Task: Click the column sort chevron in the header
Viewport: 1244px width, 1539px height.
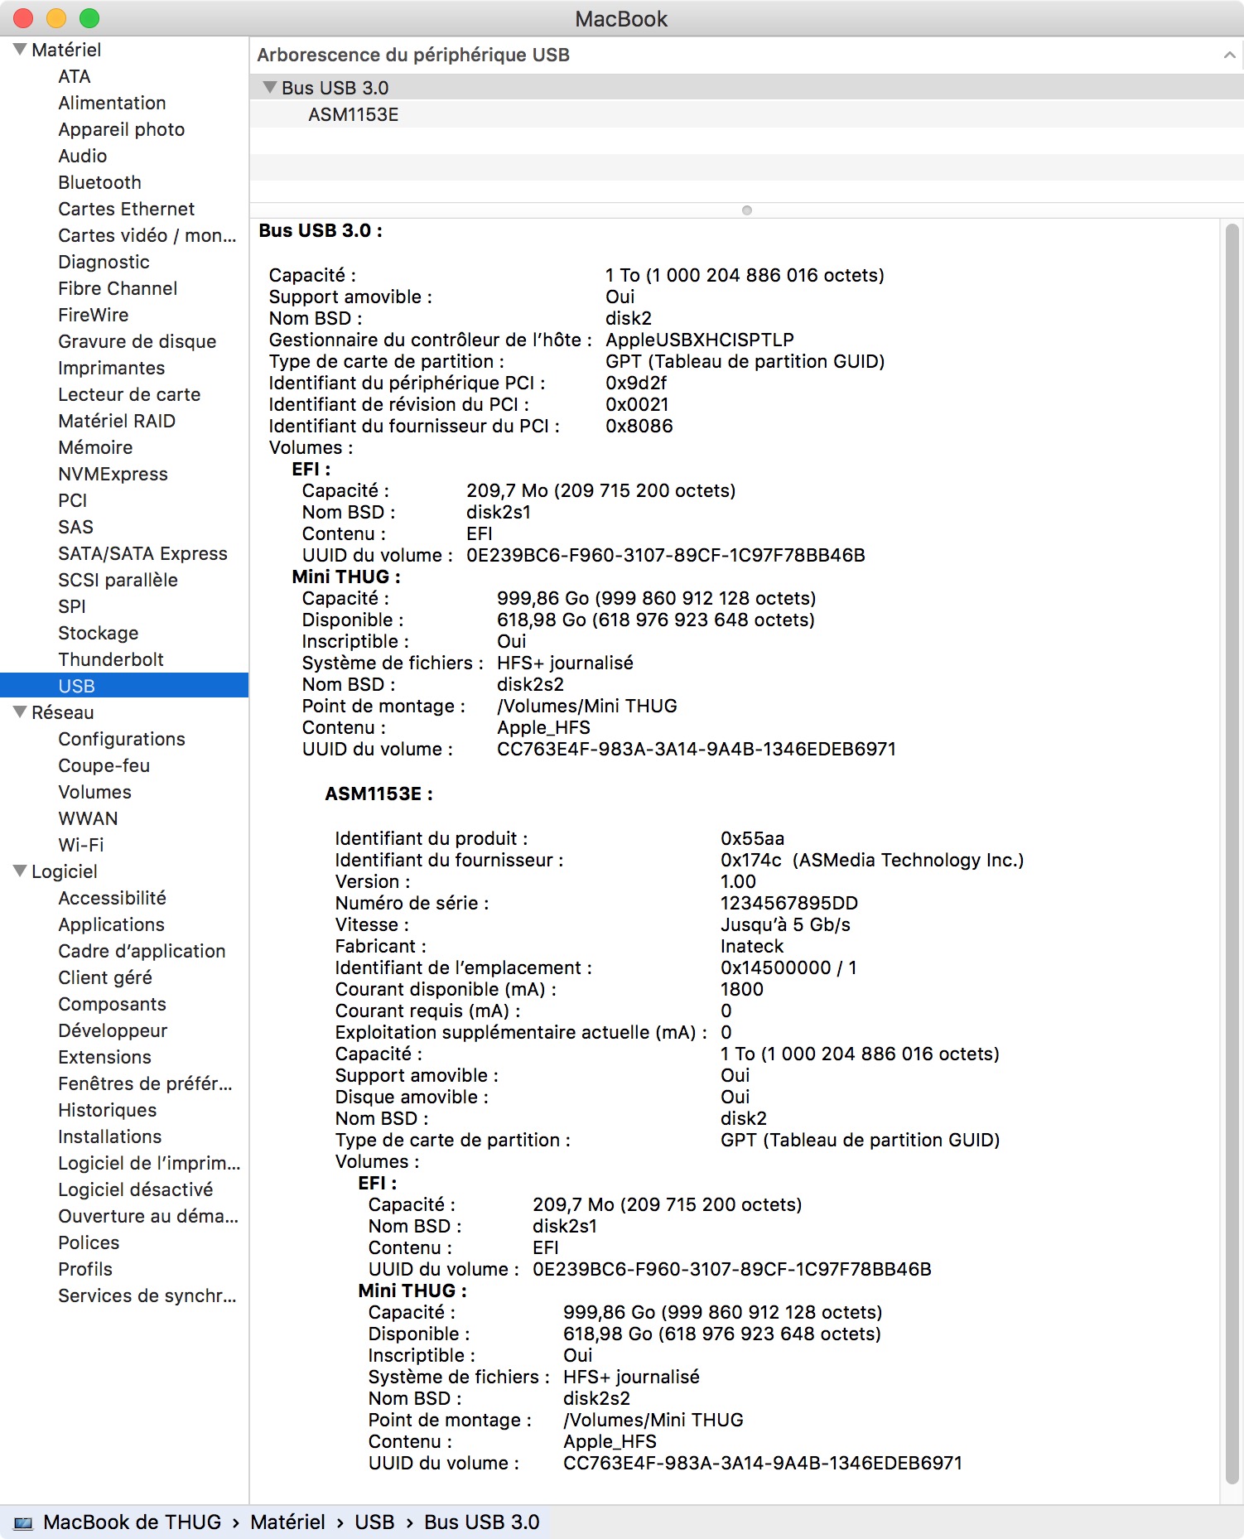Action: tap(1229, 55)
